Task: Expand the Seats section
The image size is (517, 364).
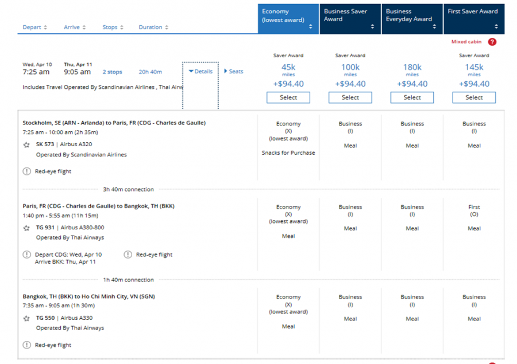Action: (234, 72)
